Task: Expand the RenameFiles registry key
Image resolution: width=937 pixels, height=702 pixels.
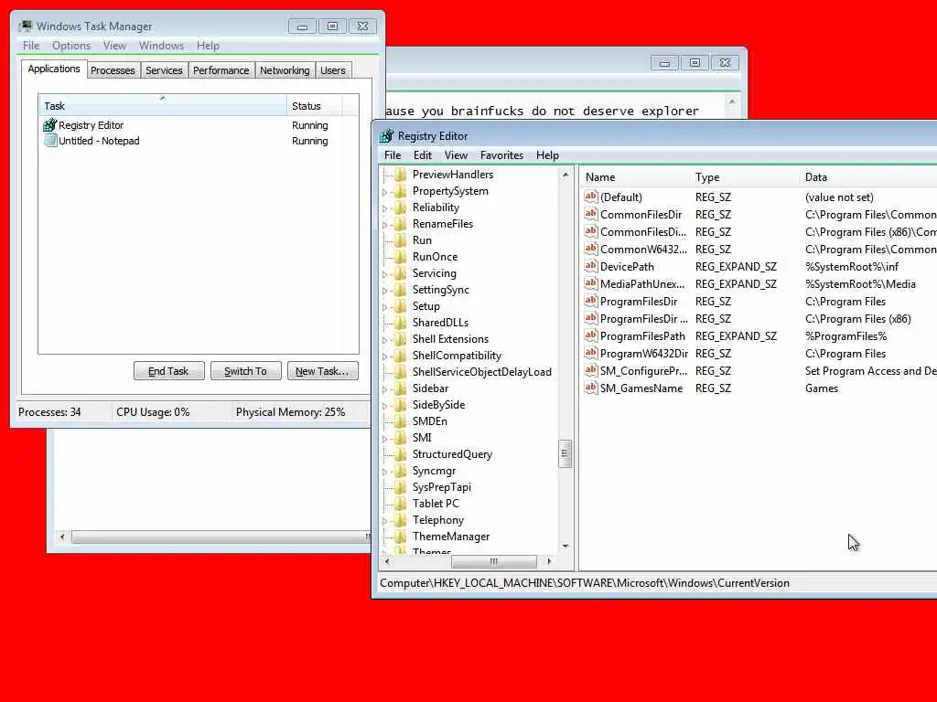Action: [x=385, y=225]
